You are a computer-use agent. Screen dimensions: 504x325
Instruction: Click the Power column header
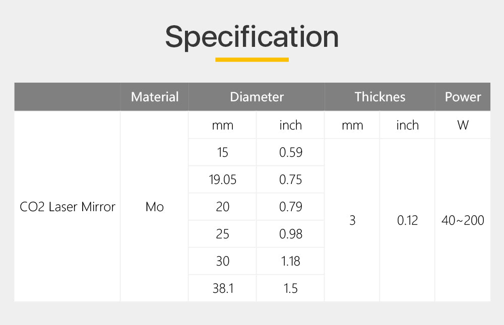point(463,97)
